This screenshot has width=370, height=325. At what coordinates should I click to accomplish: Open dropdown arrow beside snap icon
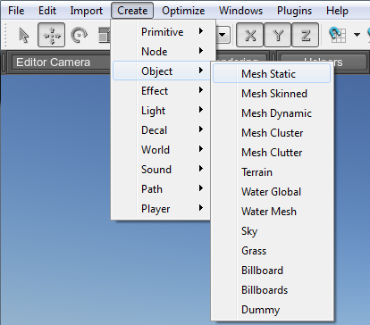coord(357,35)
